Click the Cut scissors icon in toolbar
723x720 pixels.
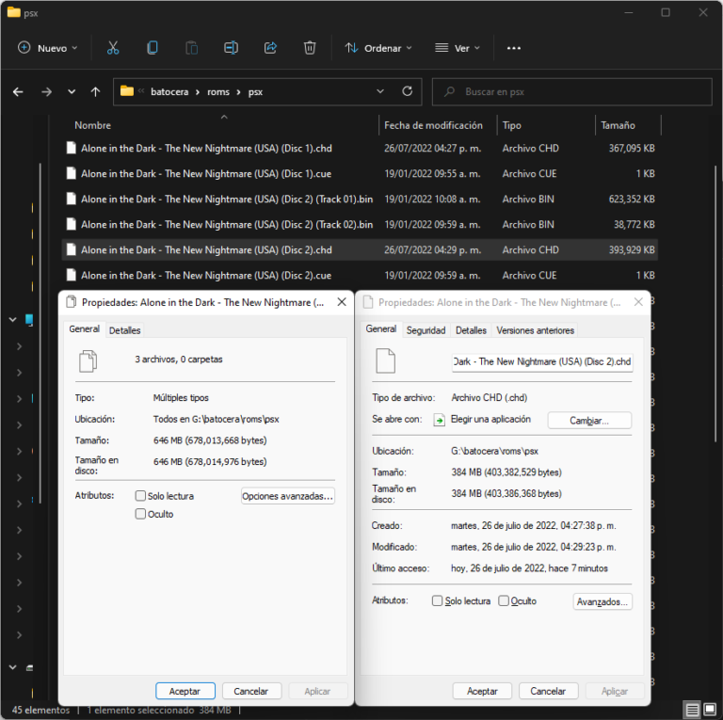tap(113, 48)
